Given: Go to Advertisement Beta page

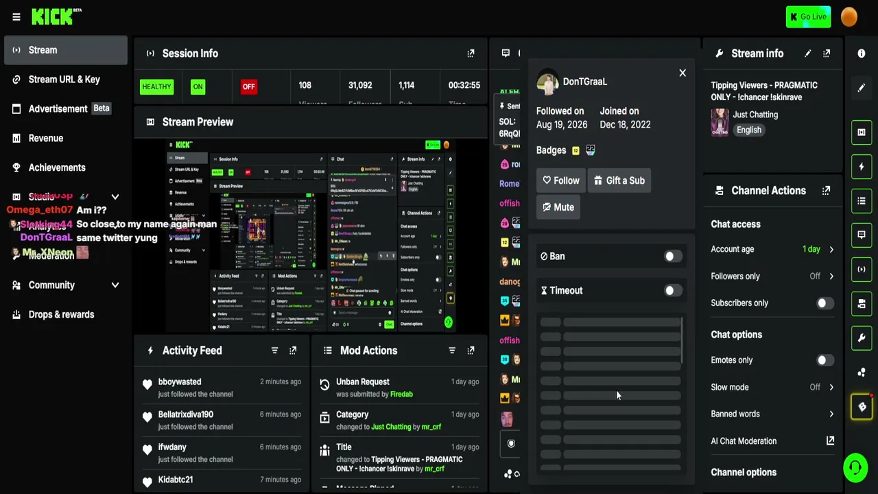Looking at the screenshot, I should [x=66, y=108].
